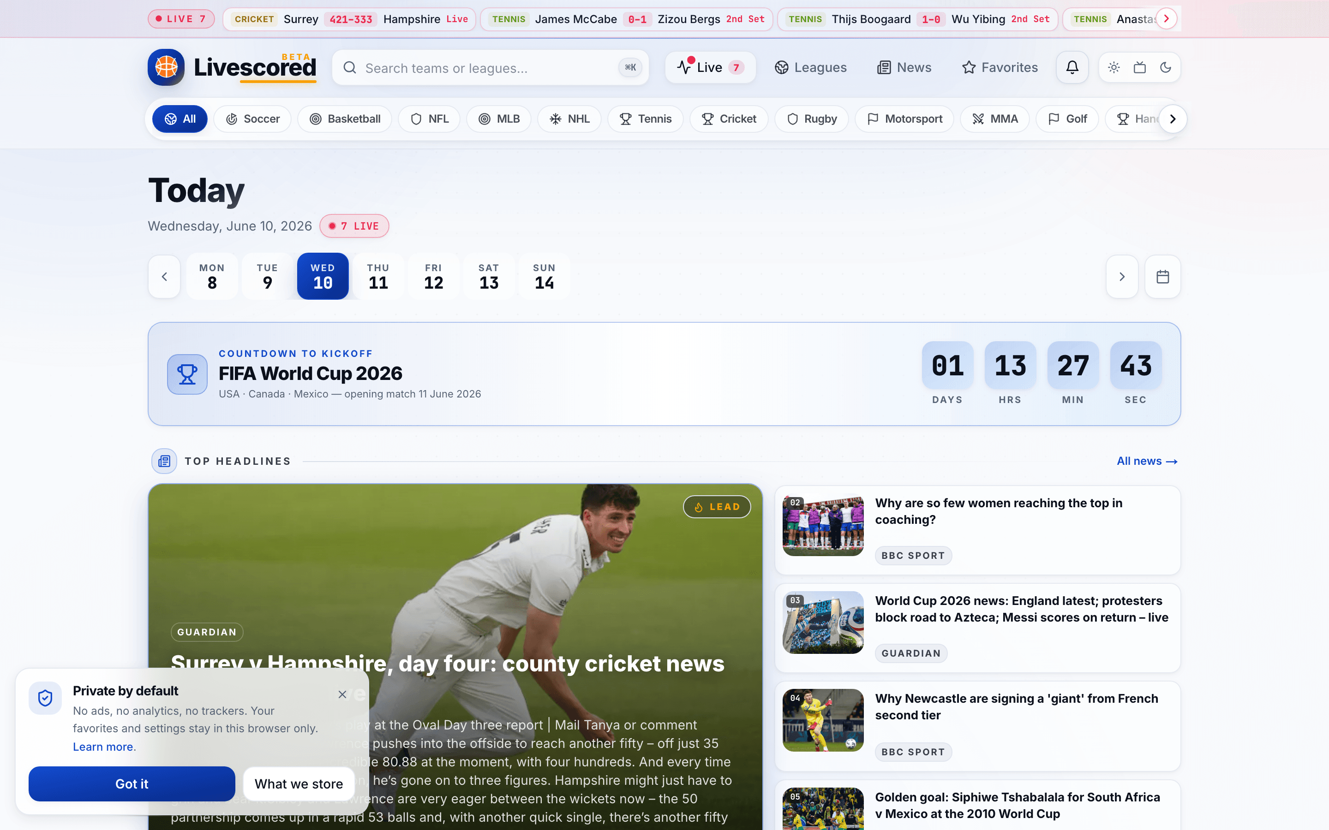
Task: Click the 7 LIVE pill under Today
Action: pos(354,226)
